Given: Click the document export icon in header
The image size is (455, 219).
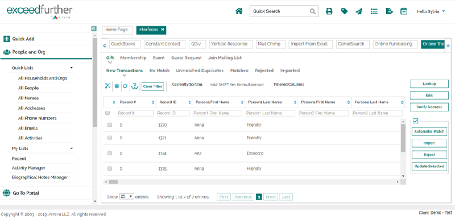Looking at the screenshot, I should (x=389, y=11).
